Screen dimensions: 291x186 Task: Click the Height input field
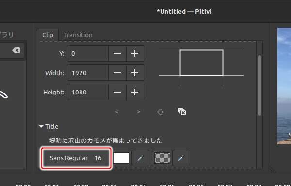88,92
